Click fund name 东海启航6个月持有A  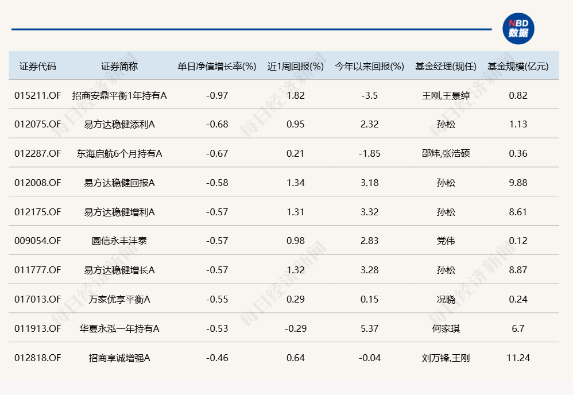pyautogui.click(x=119, y=153)
